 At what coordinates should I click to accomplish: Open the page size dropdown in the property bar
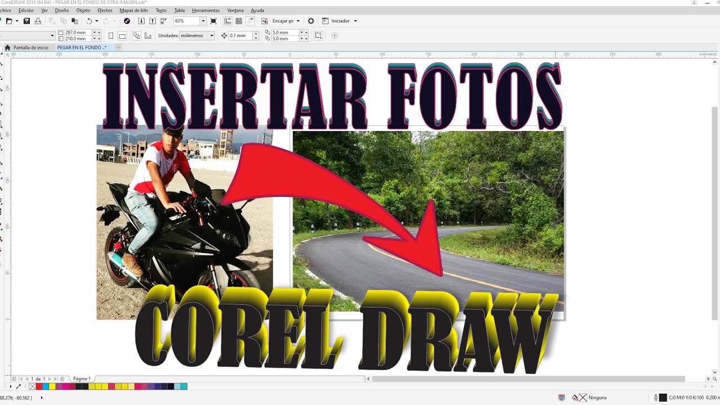pyautogui.click(x=52, y=35)
